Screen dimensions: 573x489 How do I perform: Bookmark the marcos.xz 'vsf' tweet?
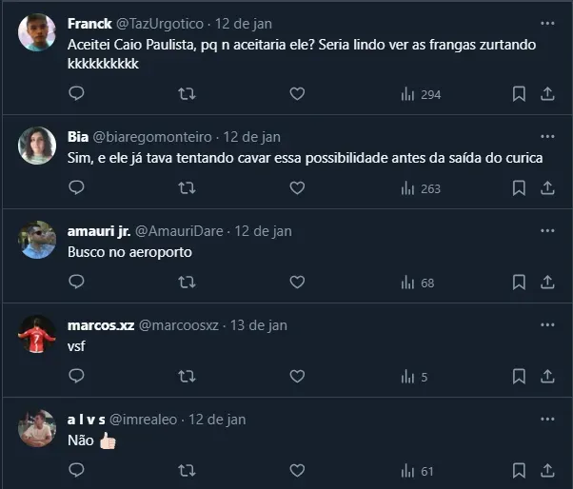(x=519, y=376)
